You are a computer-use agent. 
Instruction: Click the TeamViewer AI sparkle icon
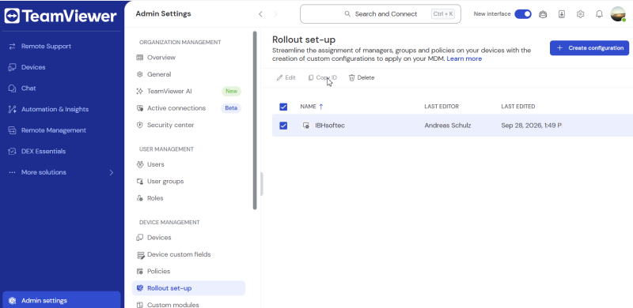[140, 92]
